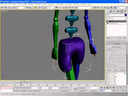Click the time slider handle on the timeline
128x96 pixels.
click(23, 81)
